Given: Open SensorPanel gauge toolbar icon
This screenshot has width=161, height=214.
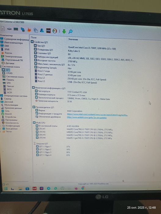Looking at the screenshot, I should 55,31.
